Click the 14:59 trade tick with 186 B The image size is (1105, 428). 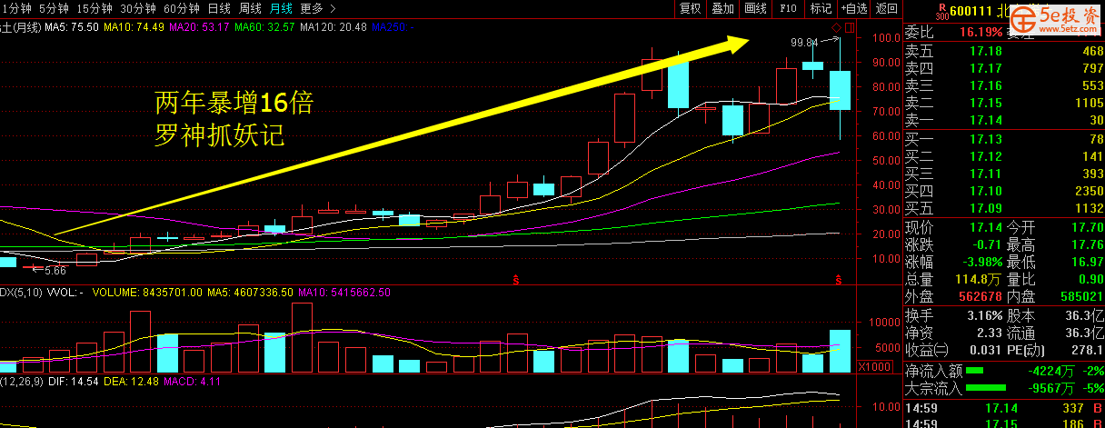(x=1004, y=423)
